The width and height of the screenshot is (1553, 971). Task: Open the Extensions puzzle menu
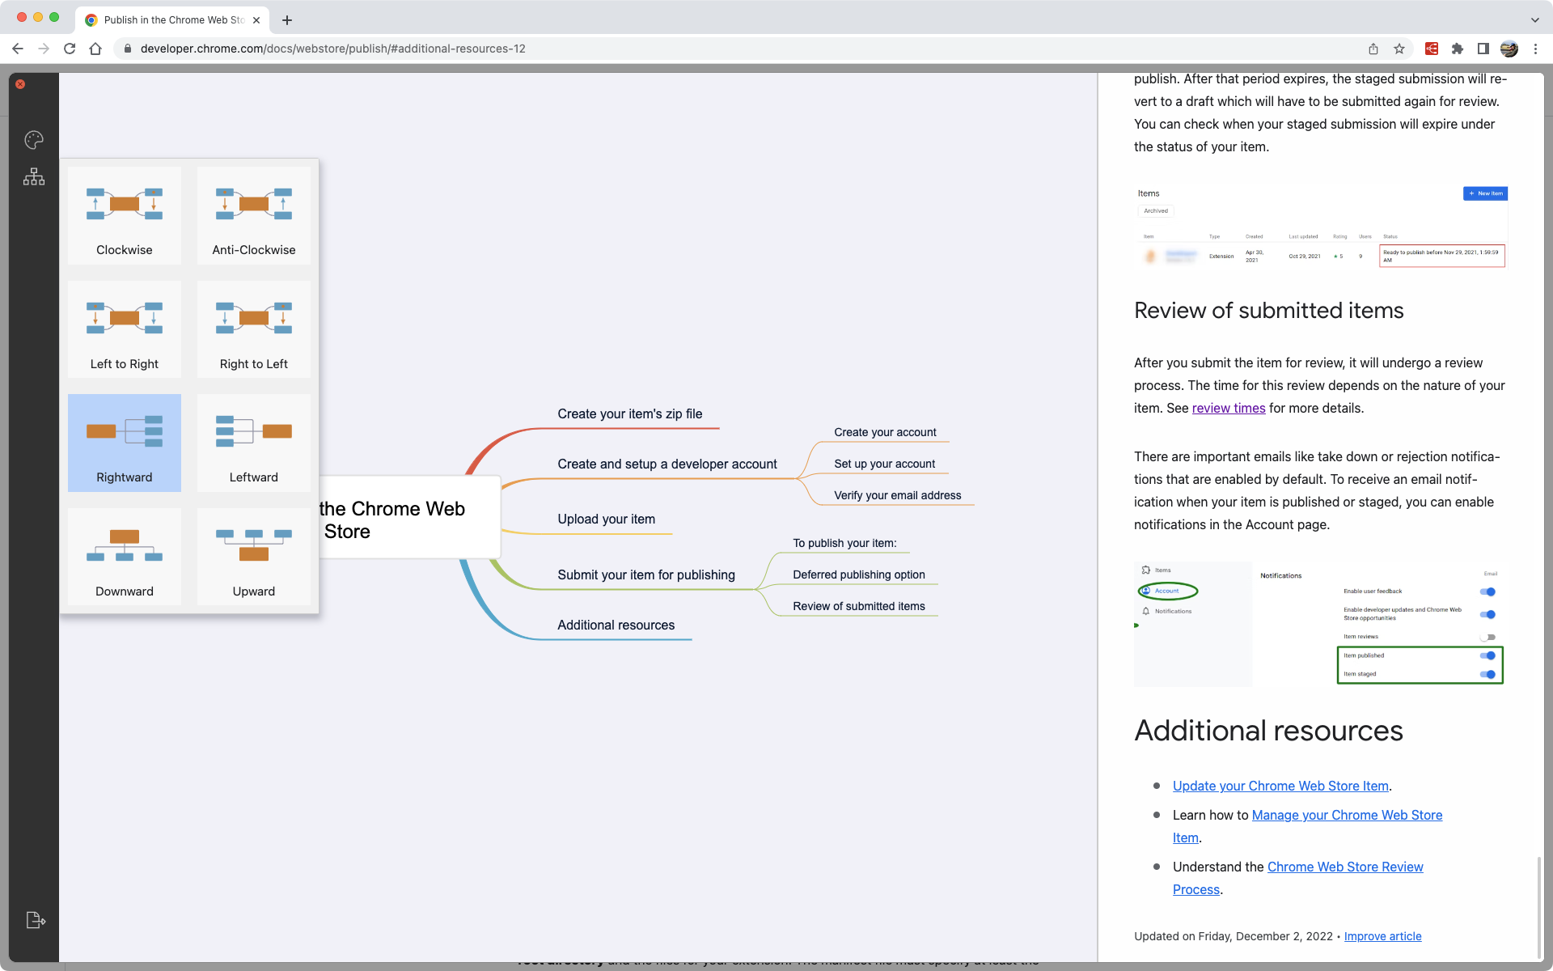(1458, 49)
